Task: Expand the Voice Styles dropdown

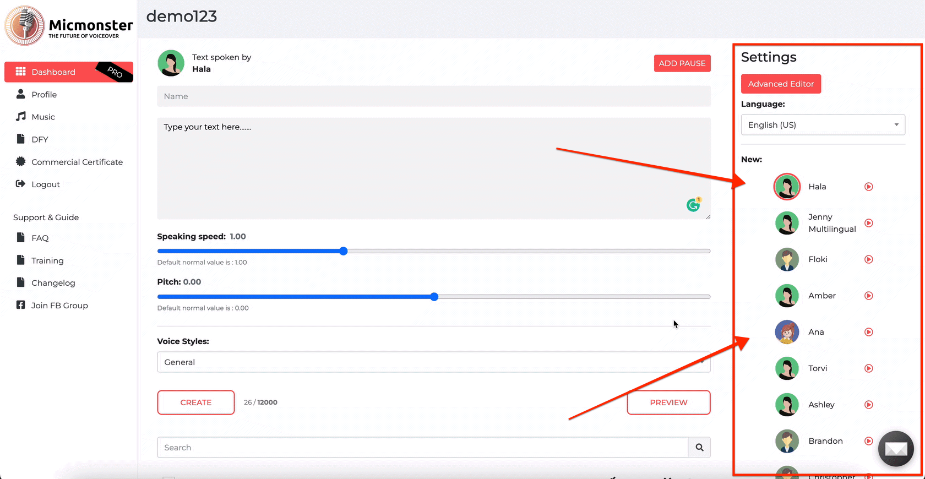Action: [x=433, y=362]
